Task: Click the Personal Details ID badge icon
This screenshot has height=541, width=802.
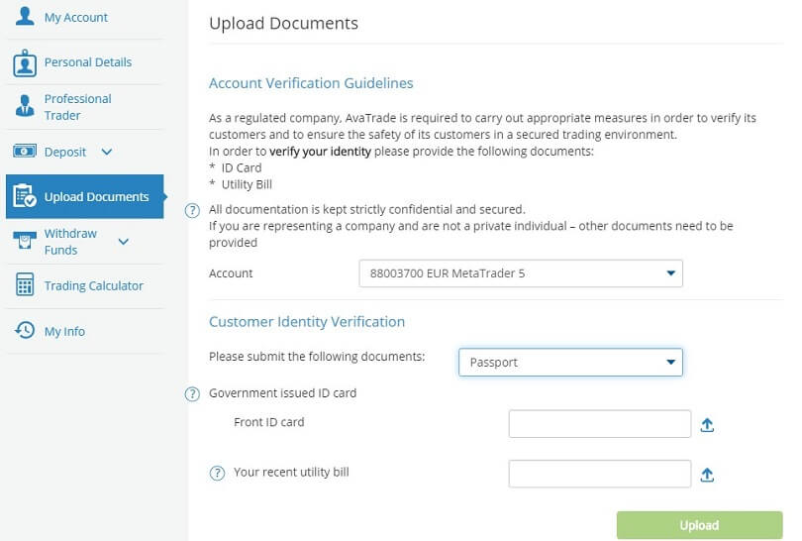Action: [x=25, y=62]
